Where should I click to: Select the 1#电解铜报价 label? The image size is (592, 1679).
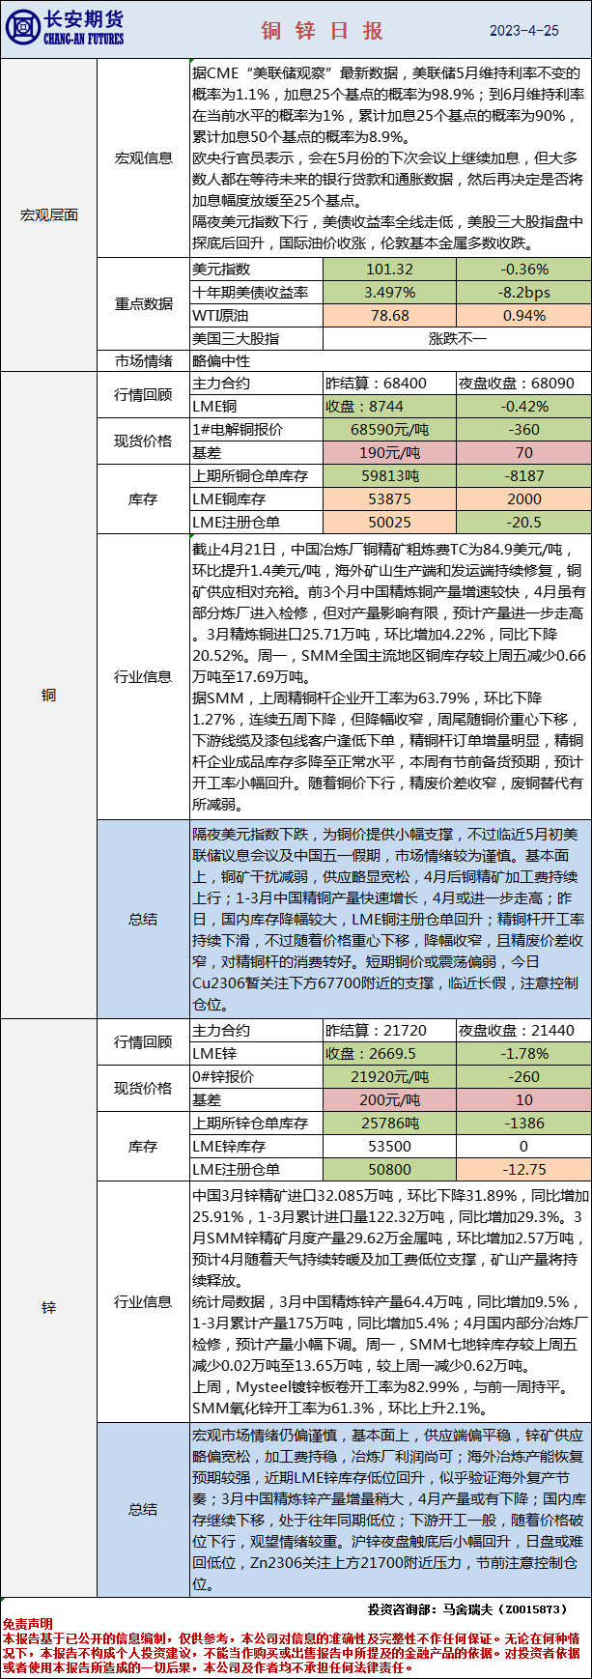tap(257, 429)
